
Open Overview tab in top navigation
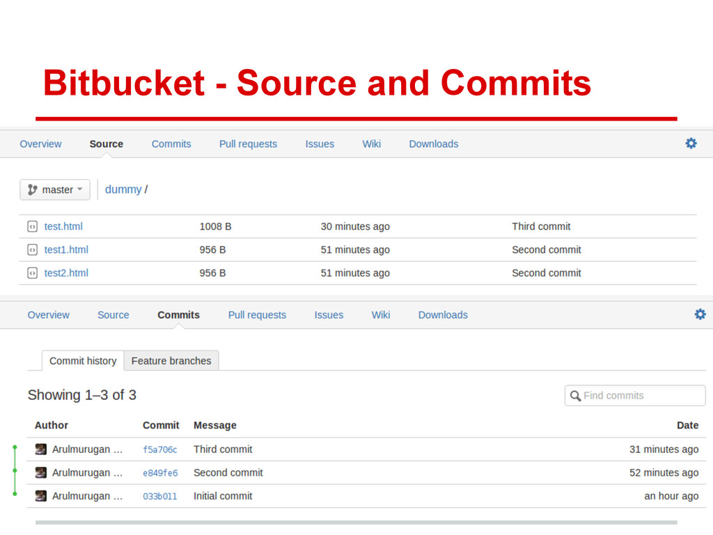[40, 144]
